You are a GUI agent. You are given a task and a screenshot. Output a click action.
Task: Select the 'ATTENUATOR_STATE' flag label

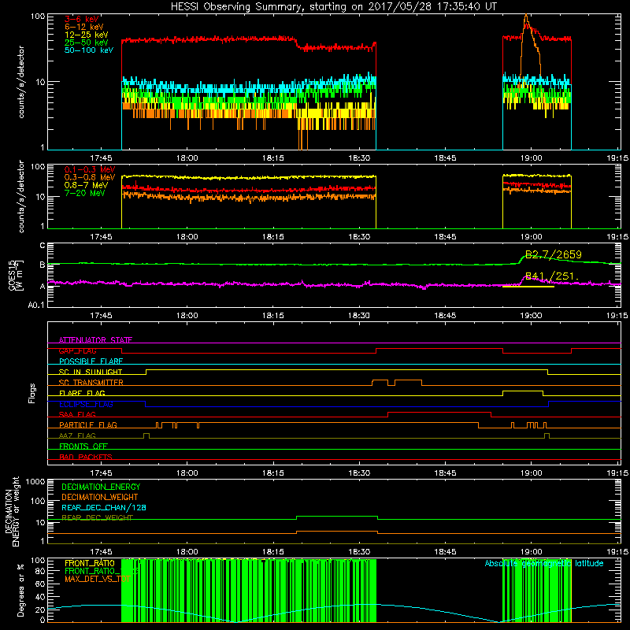95,340
